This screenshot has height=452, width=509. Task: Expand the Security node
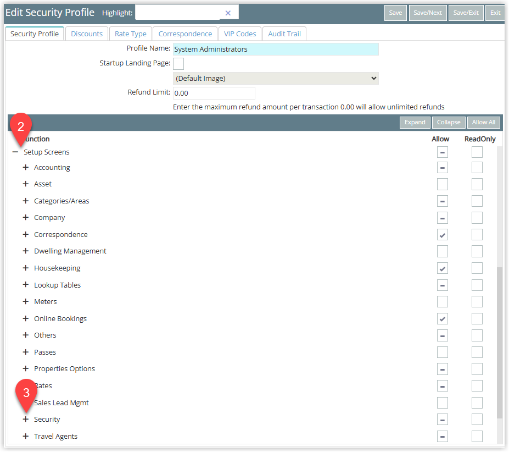[26, 419]
